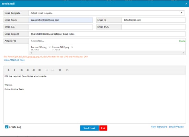Insert bulleted list
This screenshot has width=189, height=137.
tap(47, 70)
